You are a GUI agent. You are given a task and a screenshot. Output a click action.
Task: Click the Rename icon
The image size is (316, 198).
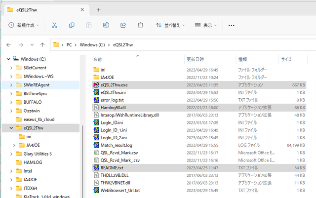106,25
